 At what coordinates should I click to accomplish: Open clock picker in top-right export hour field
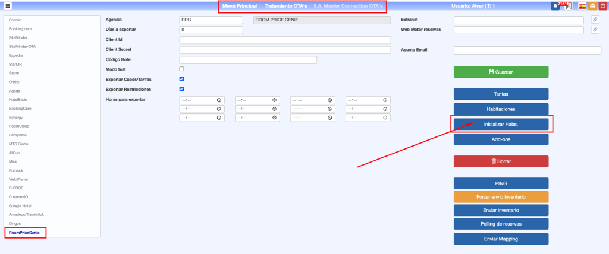click(x=385, y=100)
